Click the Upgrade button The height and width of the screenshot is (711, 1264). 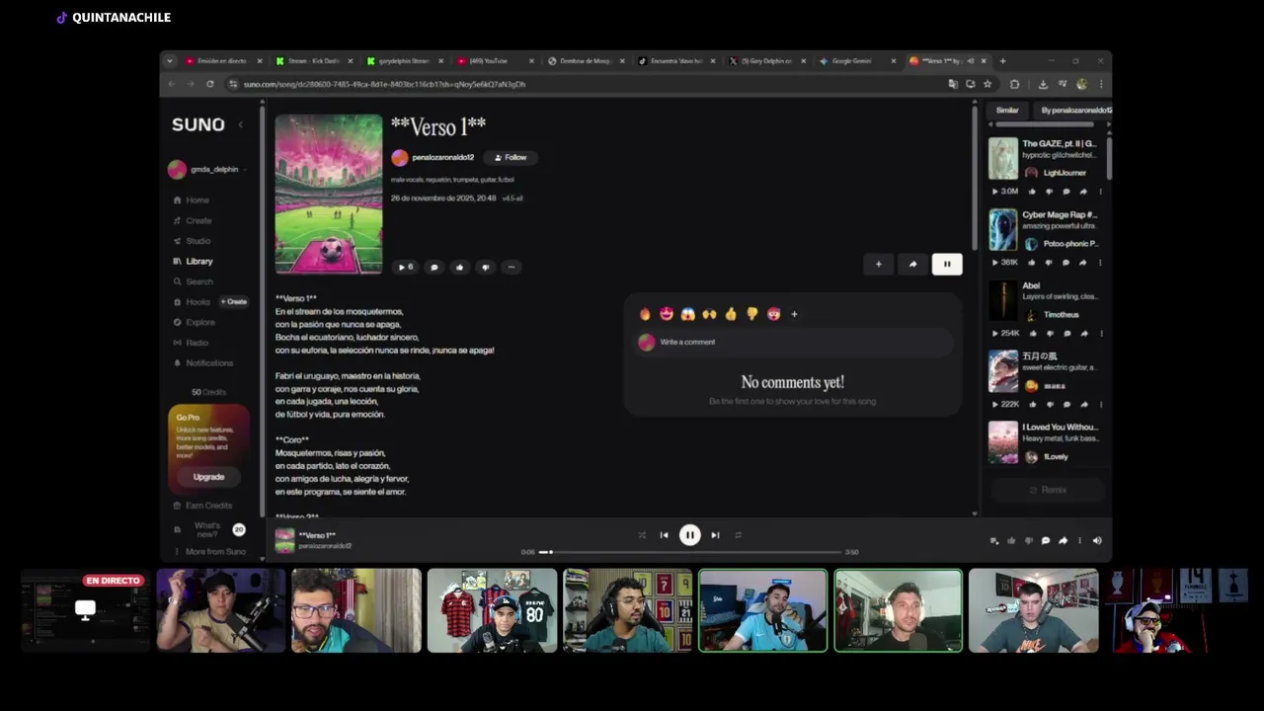[208, 477]
